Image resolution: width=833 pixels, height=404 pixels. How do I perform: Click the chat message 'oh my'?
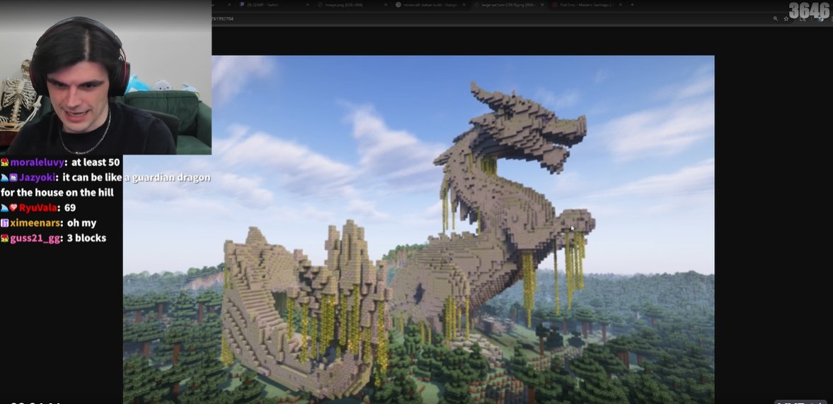point(81,223)
